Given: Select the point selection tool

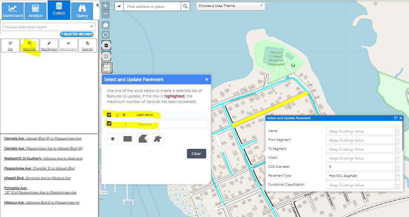Looking at the screenshot, I should [113, 139].
